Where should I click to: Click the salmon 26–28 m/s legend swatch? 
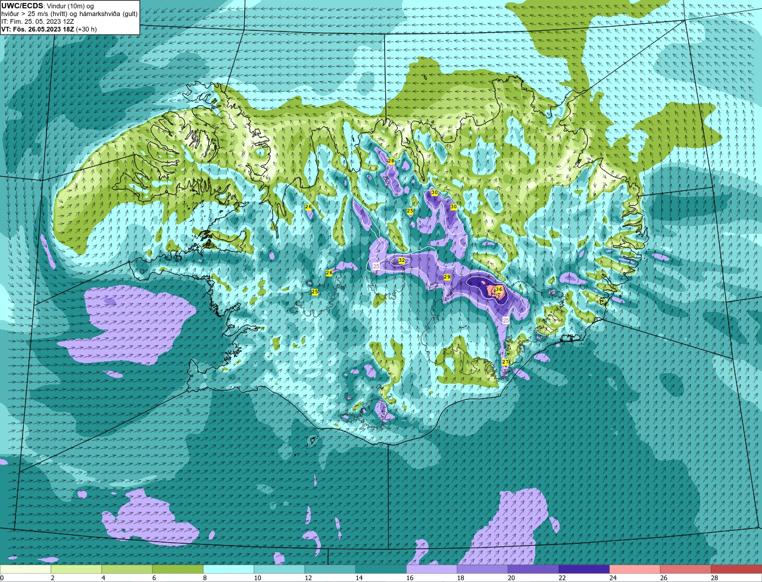tap(686, 570)
